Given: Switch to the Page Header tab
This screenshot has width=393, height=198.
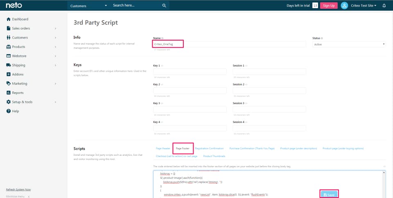Looking at the screenshot, I should [163, 148].
